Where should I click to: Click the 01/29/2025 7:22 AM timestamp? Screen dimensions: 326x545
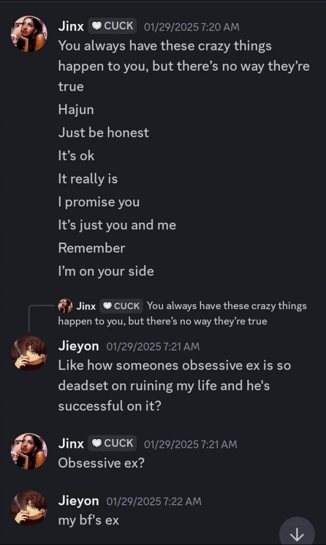click(x=153, y=502)
